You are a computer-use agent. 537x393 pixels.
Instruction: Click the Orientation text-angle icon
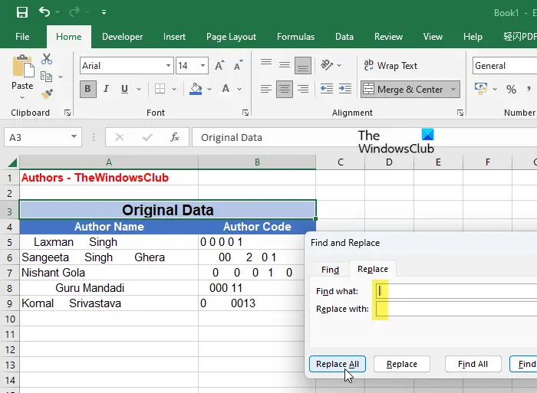pos(326,64)
